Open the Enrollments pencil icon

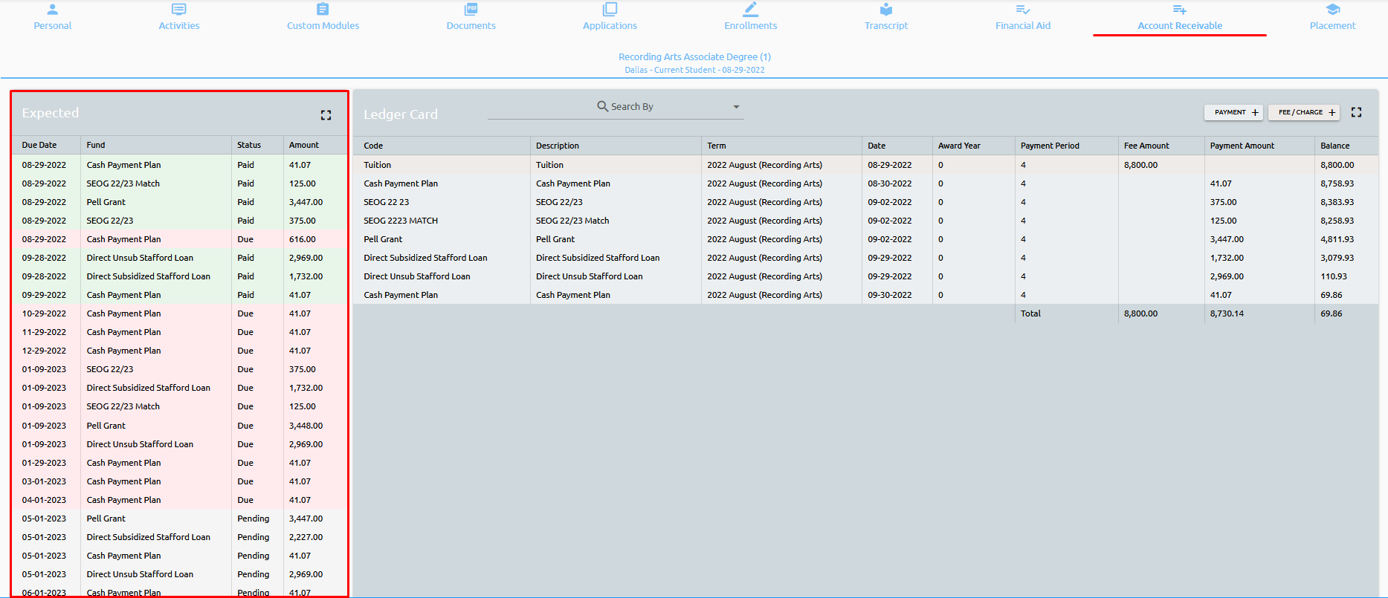click(750, 10)
